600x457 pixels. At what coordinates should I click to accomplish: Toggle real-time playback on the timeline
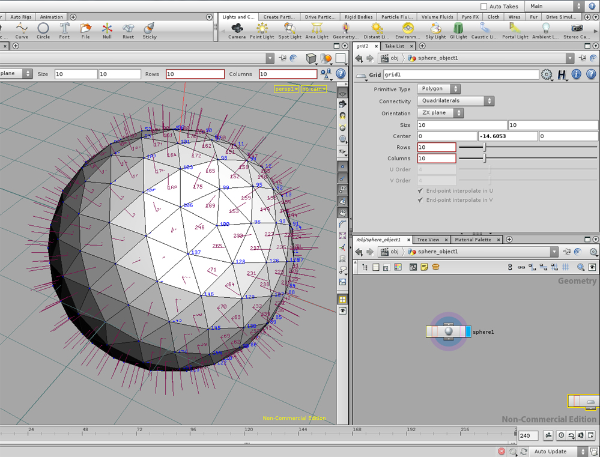click(x=561, y=435)
